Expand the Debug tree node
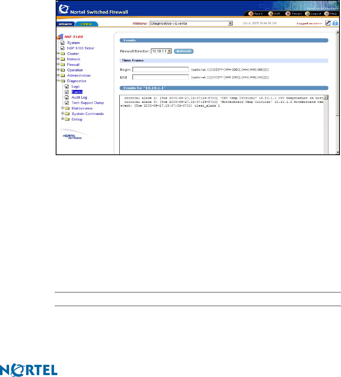The height and width of the screenshot is (377, 341). (63, 119)
